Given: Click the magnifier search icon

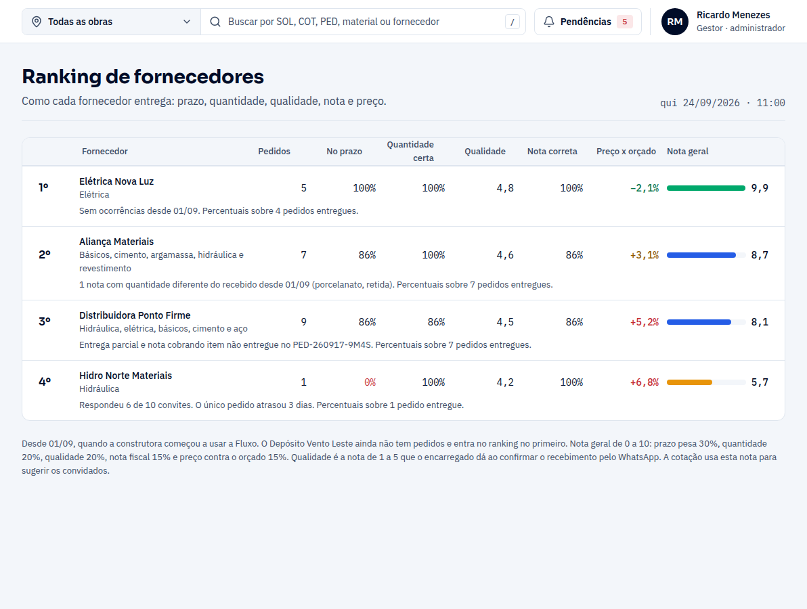Looking at the screenshot, I should click(215, 22).
